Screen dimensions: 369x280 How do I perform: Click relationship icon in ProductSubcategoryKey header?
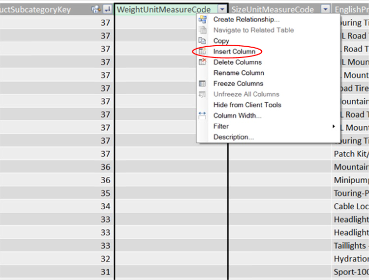pyautogui.click(x=96, y=9)
